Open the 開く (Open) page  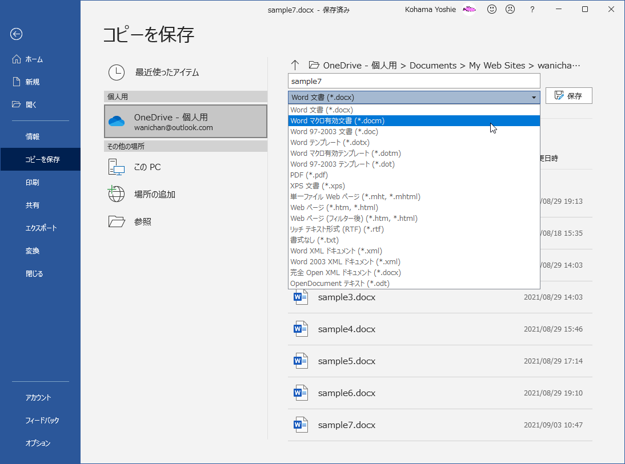[40, 105]
